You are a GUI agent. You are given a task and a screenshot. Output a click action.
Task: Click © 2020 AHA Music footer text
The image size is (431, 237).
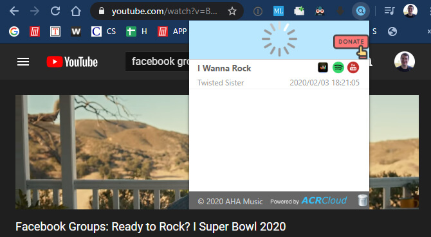coord(230,202)
